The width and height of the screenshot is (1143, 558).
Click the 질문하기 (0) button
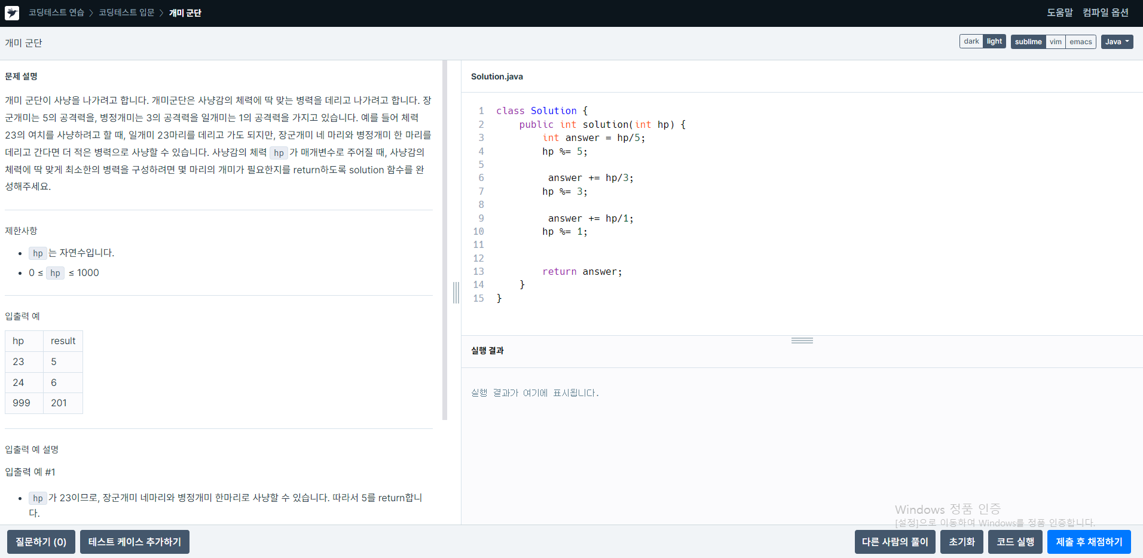coord(41,541)
